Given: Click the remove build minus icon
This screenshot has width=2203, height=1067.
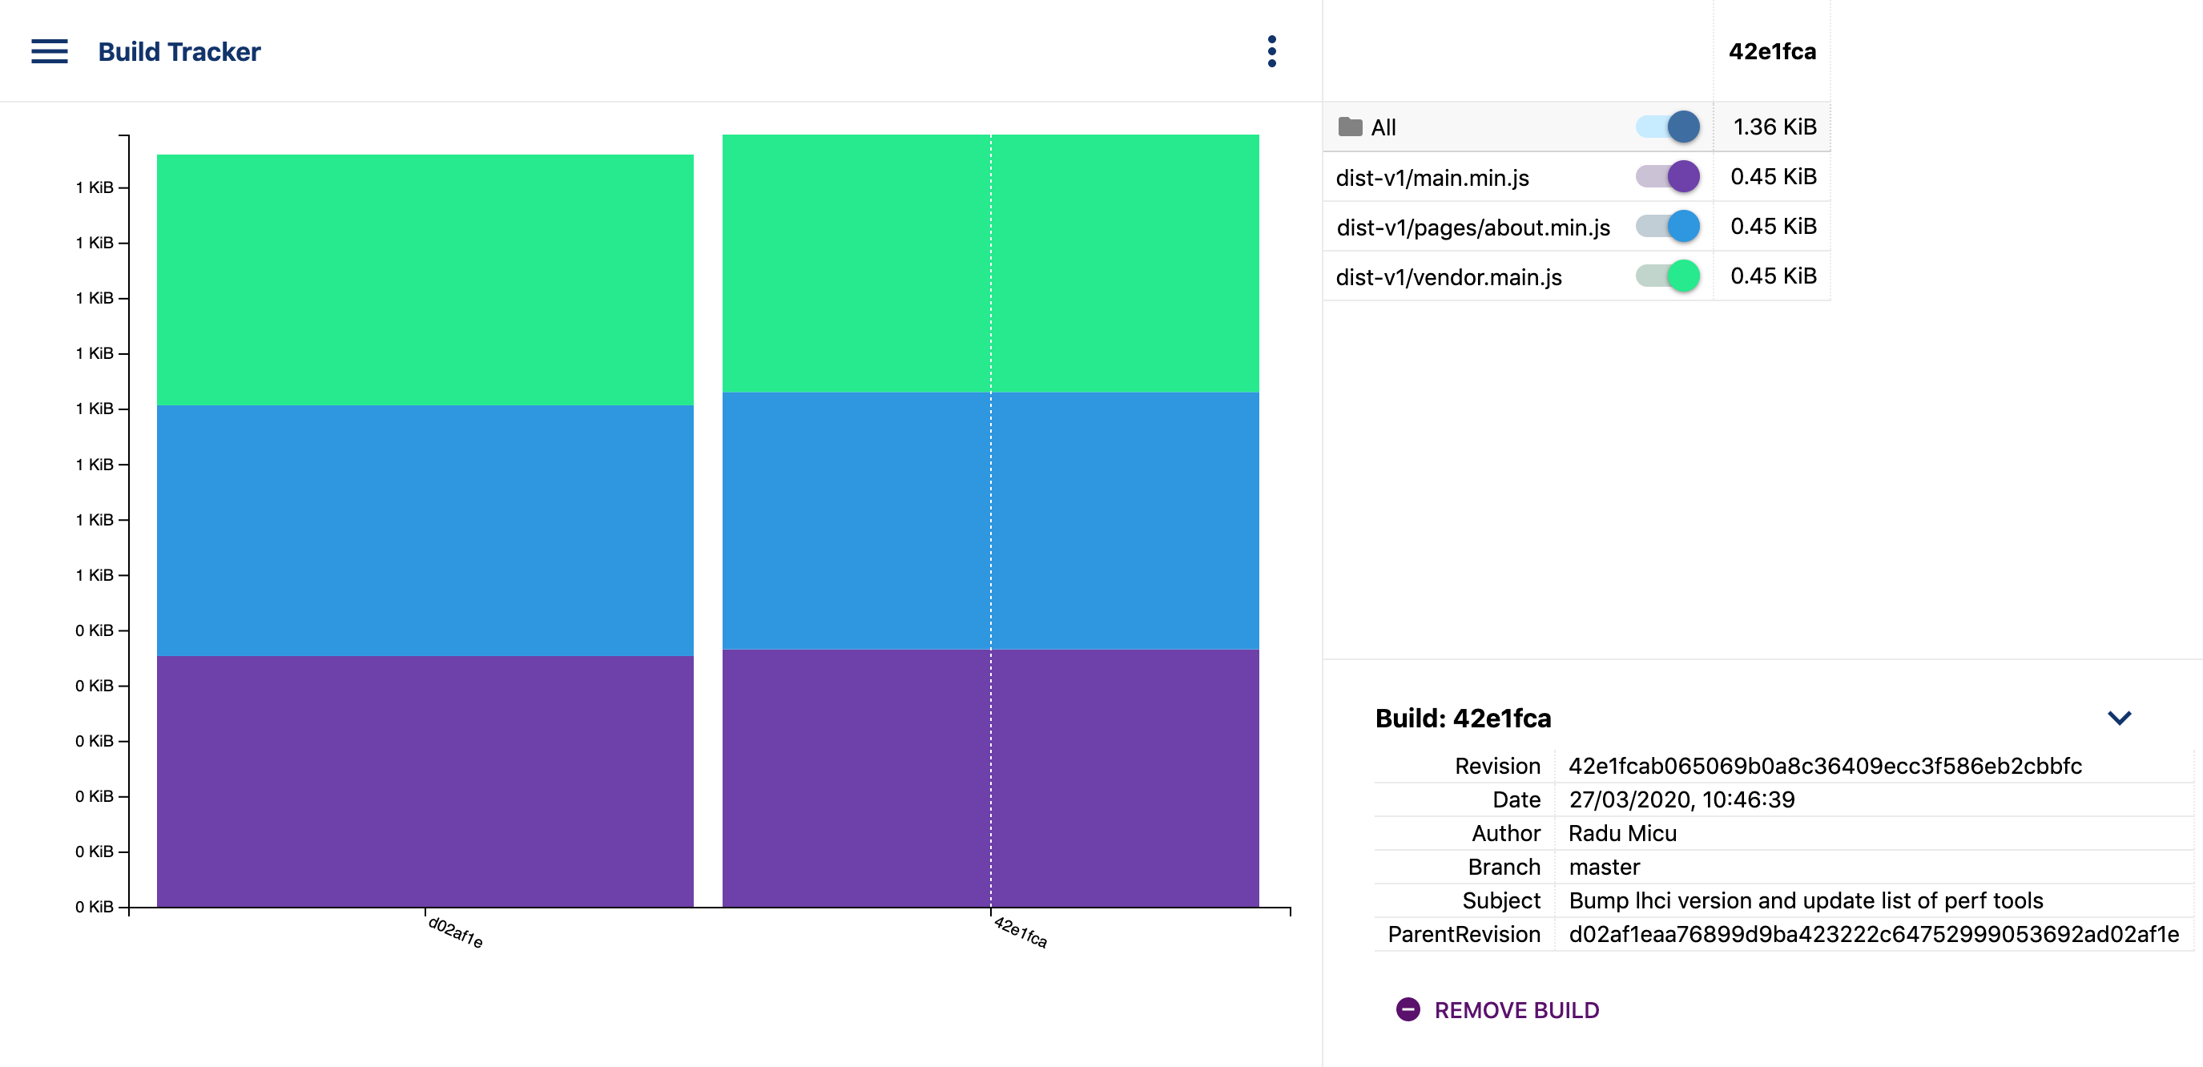Looking at the screenshot, I should click(x=1408, y=1009).
